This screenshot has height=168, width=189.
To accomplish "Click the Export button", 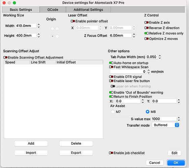I will click(x=76, y=153).
